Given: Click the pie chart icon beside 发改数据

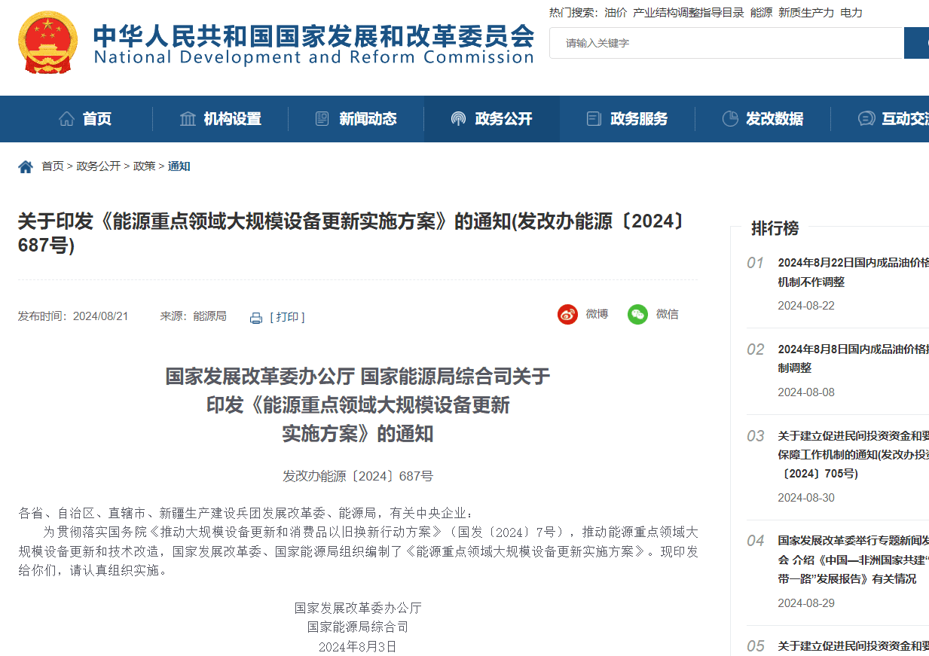Looking at the screenshot, I should click(x=729, y=119).
